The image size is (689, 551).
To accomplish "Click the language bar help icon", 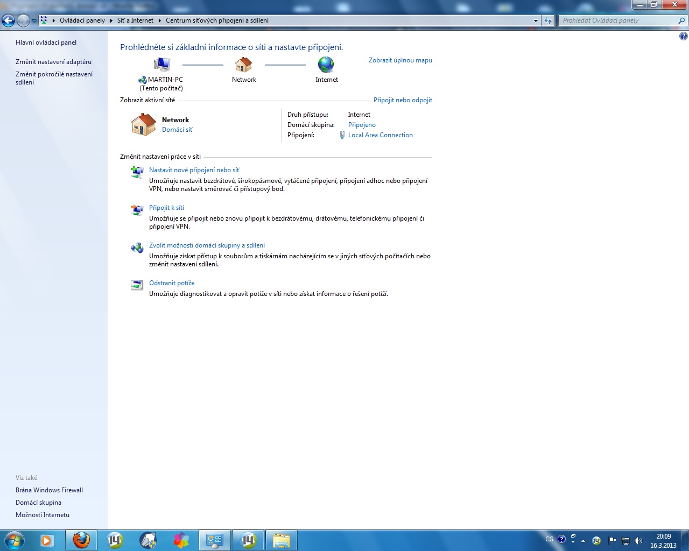I will pyautogui.click(x=562, y=539).
